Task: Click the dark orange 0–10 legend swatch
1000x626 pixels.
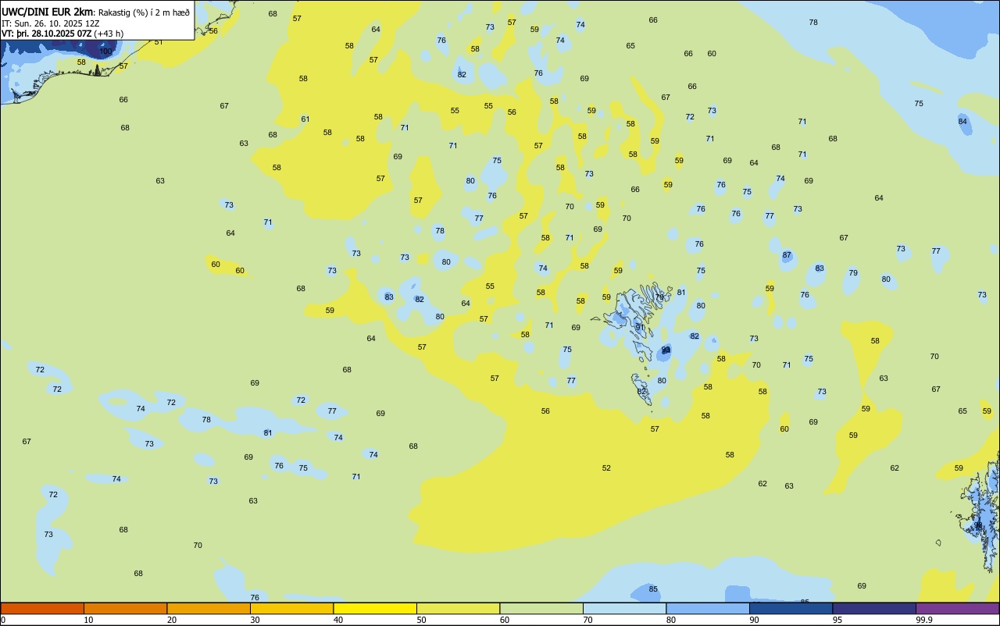Action: [x=42, y=608]
